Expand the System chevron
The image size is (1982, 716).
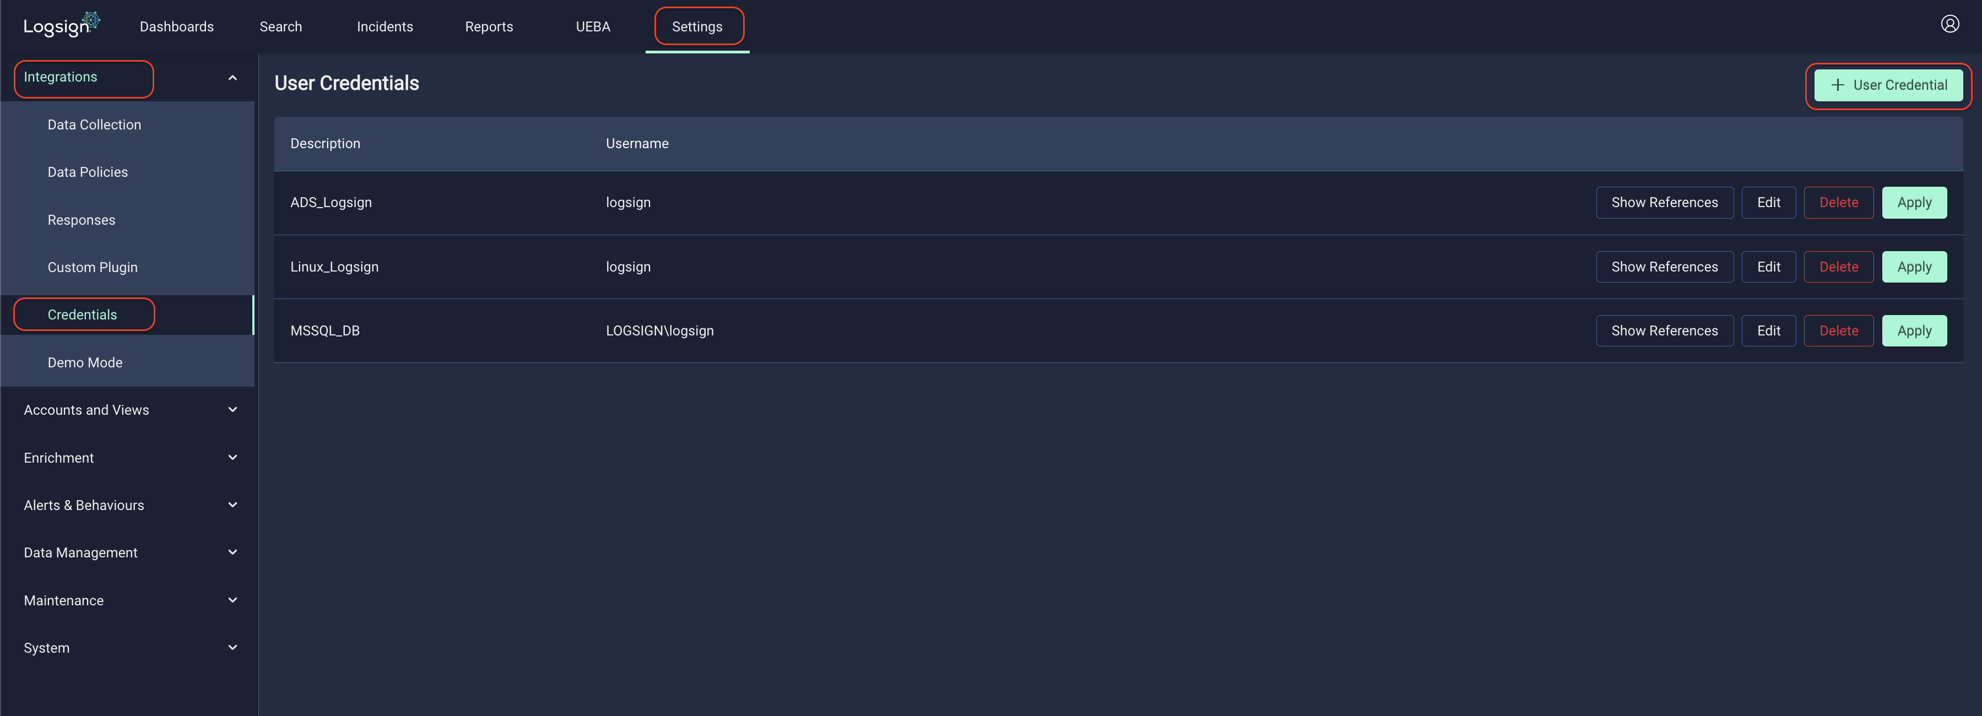232,648
